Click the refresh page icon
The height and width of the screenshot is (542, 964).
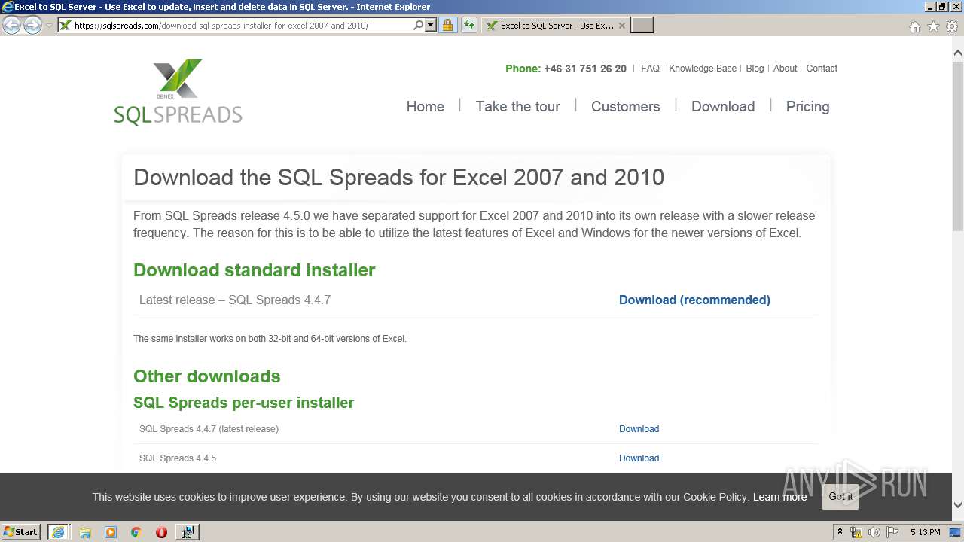[x=468, y=25]
